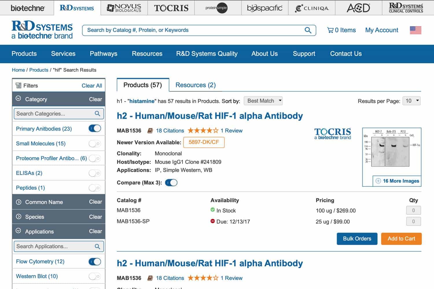Image resolution: width=434 pixels, height=289 pixels.
Task: Open the Tocris brand logo tab
Action: [171, 8]
